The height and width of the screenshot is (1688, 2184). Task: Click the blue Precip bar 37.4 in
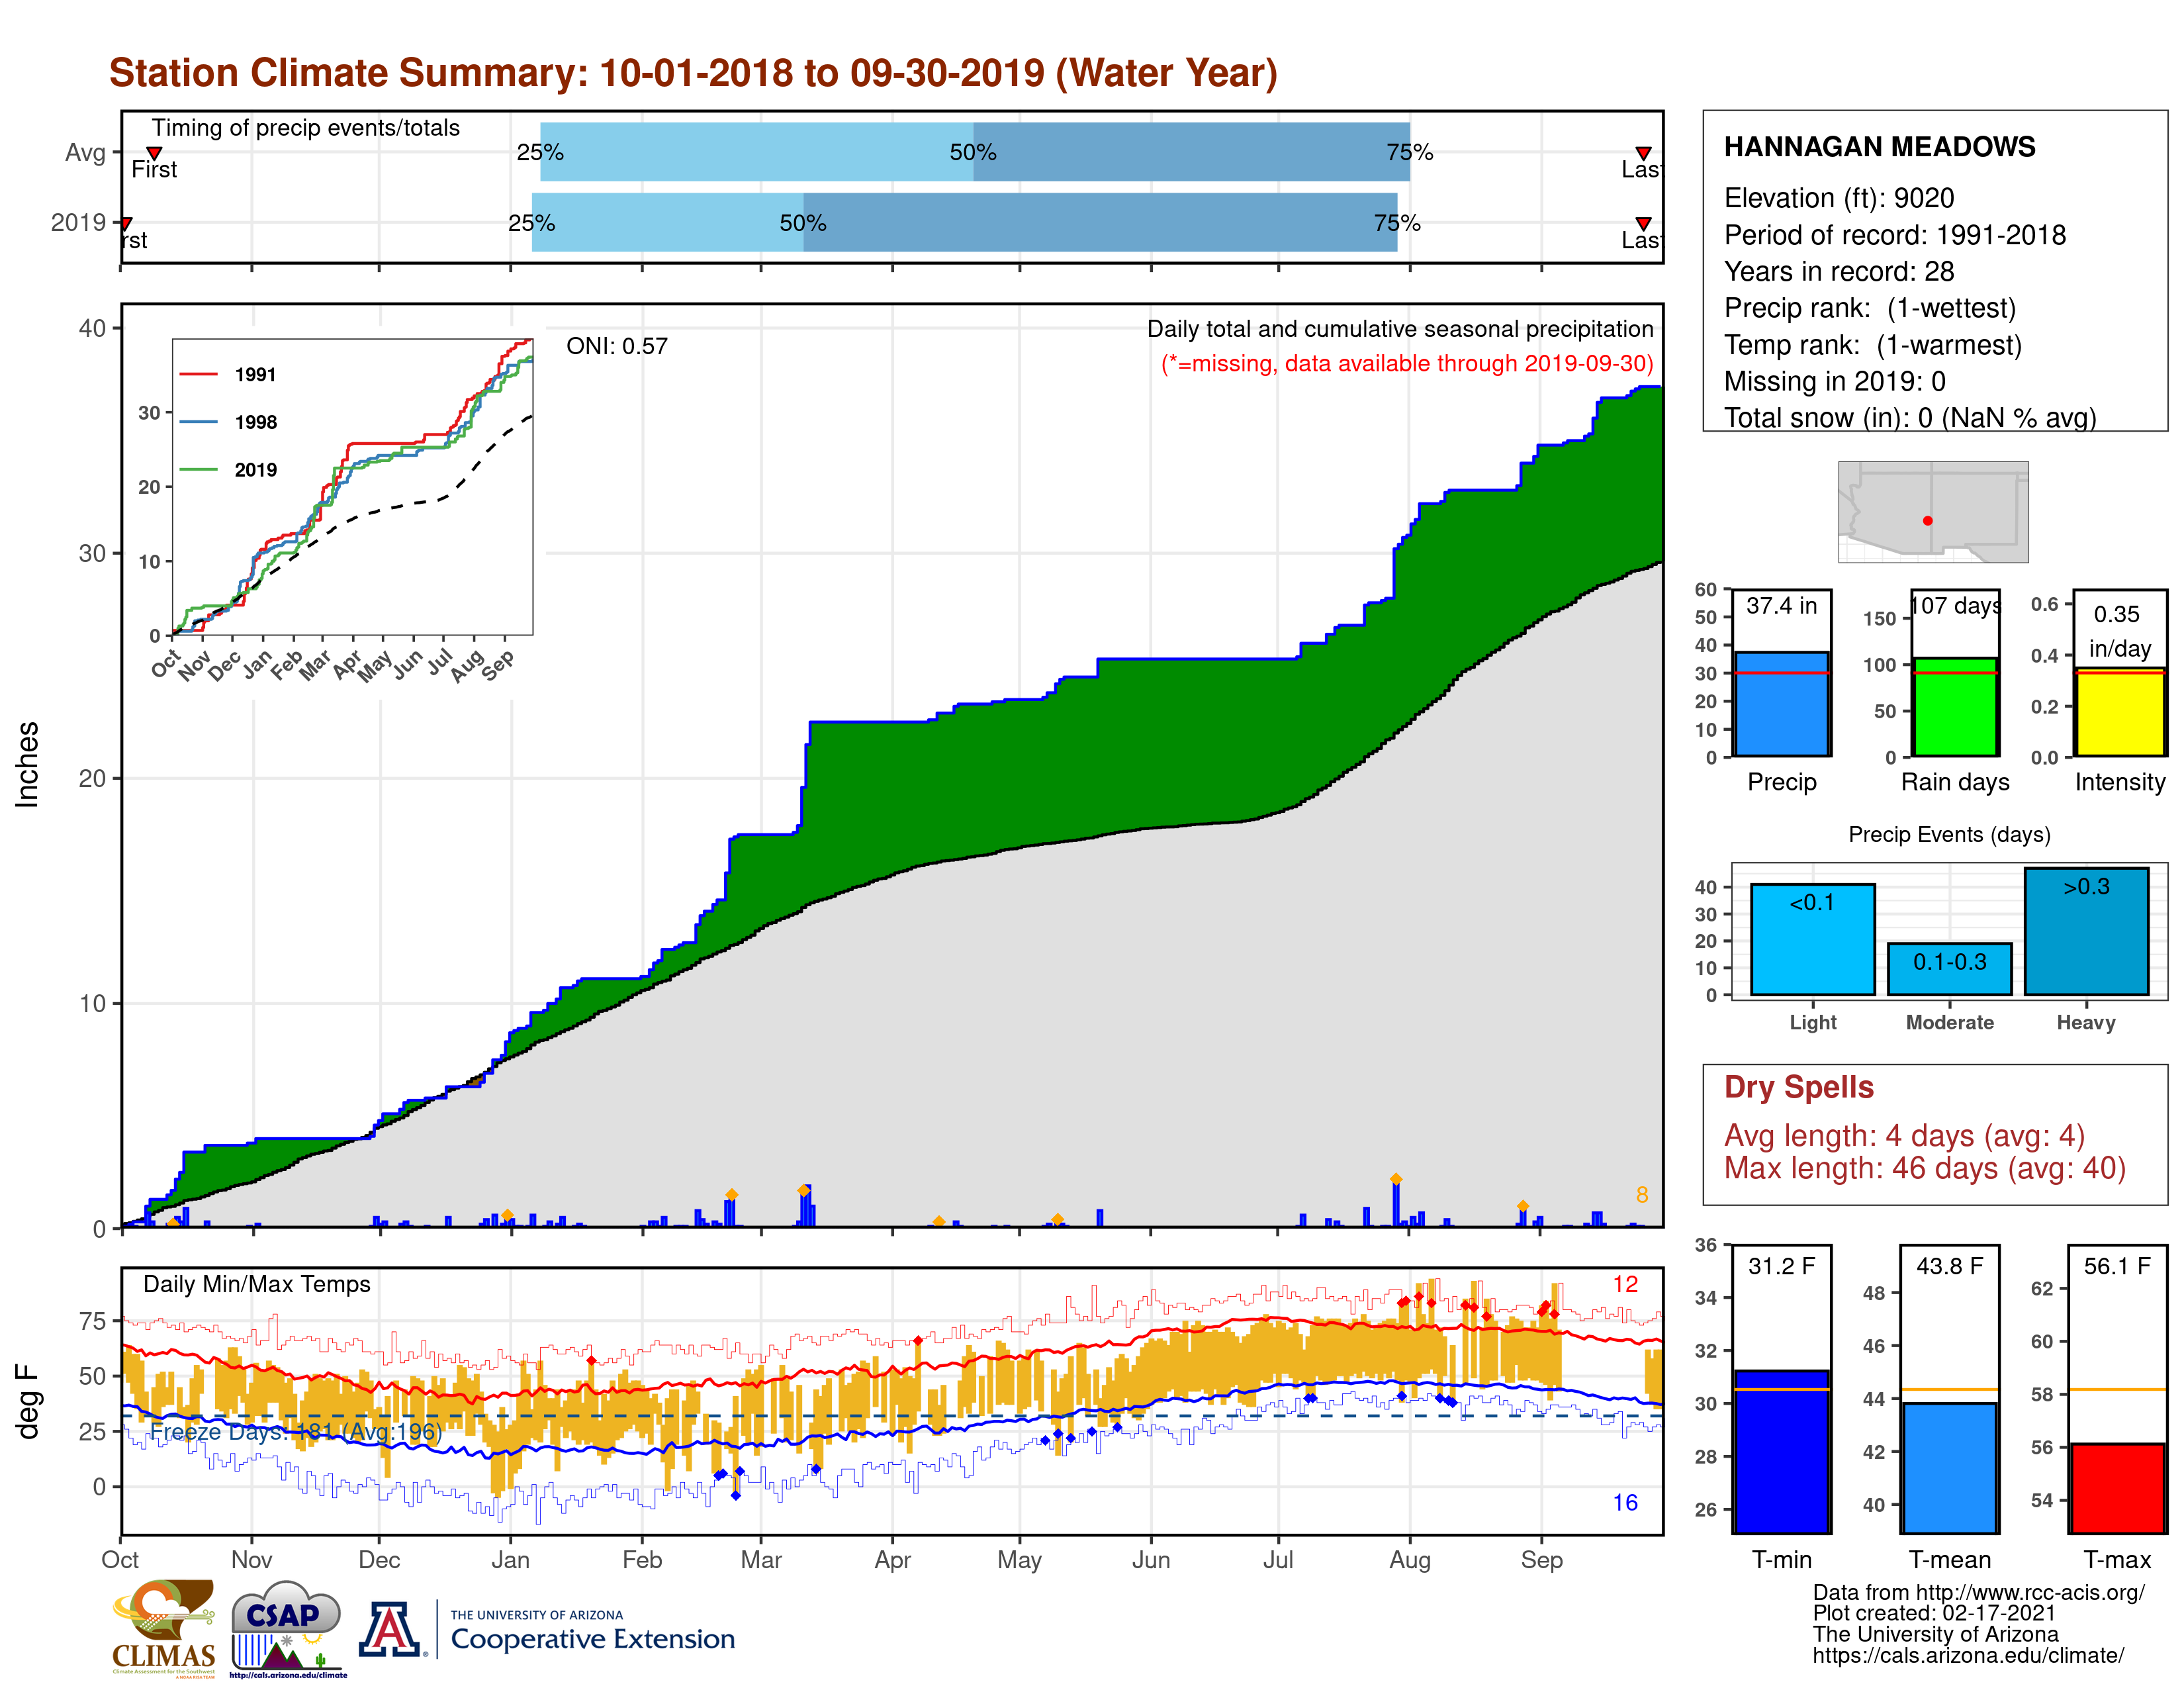1782,704
